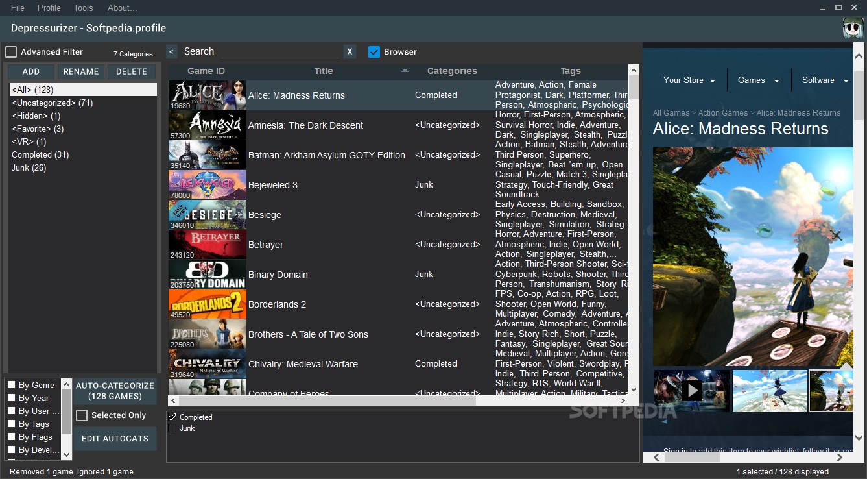867x479 pixels.
Task: Click the Search input field
Action: pos(279,51)
